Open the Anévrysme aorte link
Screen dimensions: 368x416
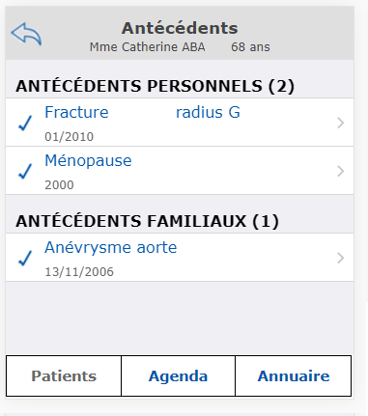(x=111, y=247)
